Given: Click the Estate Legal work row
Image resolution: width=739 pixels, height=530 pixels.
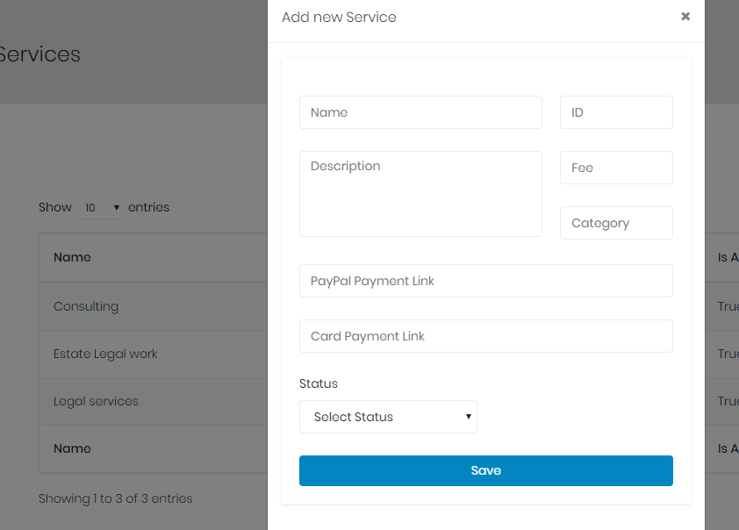Looking at the screenshot, I should (x=105, y=354).
